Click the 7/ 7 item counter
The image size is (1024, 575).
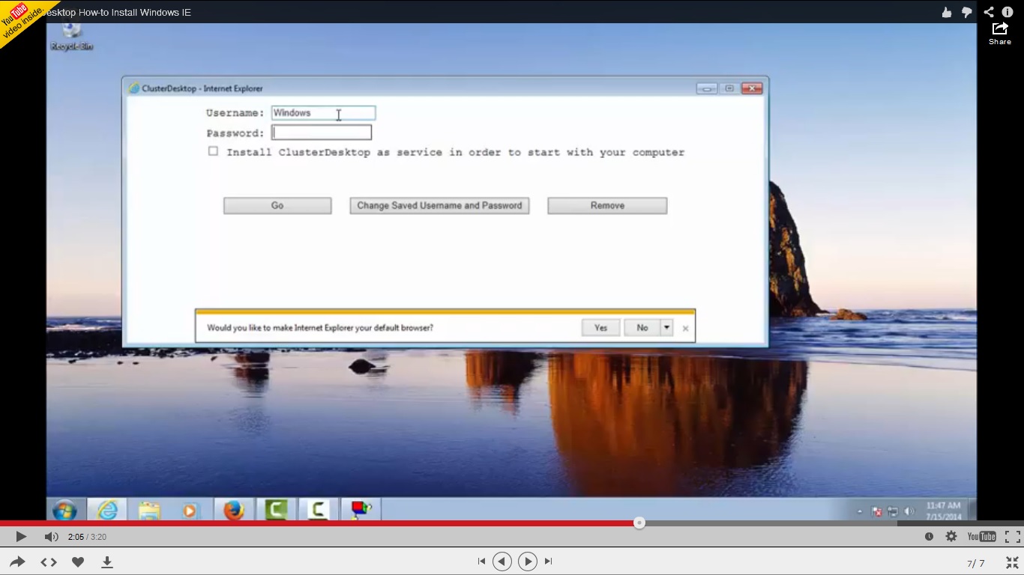click(x=976, y=563)
